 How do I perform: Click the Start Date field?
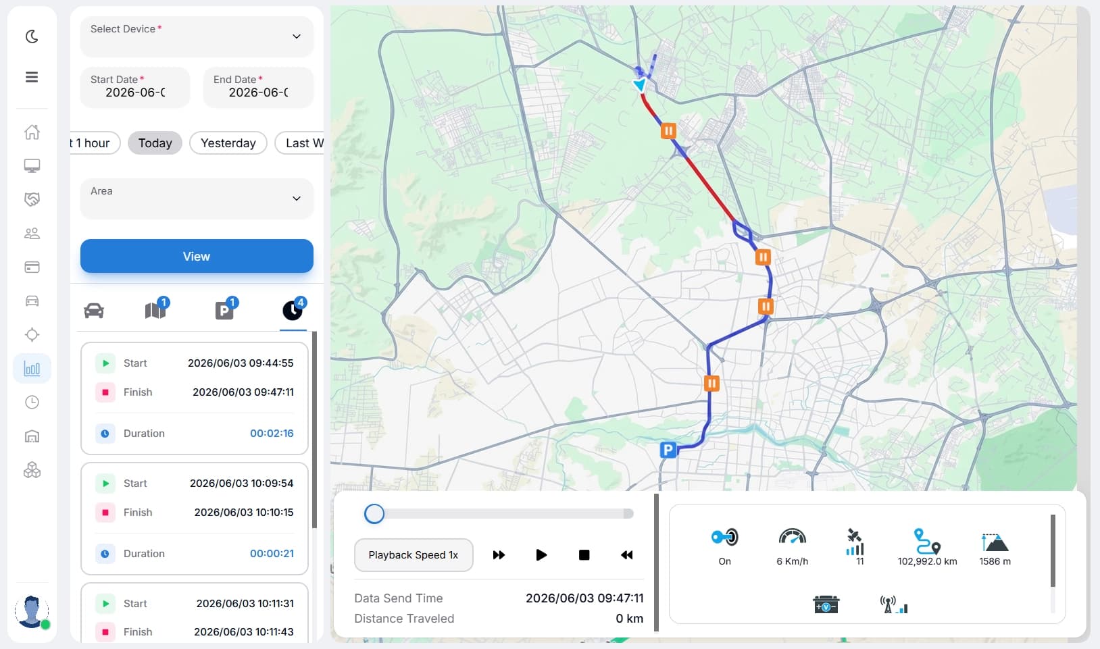point(135,87)
